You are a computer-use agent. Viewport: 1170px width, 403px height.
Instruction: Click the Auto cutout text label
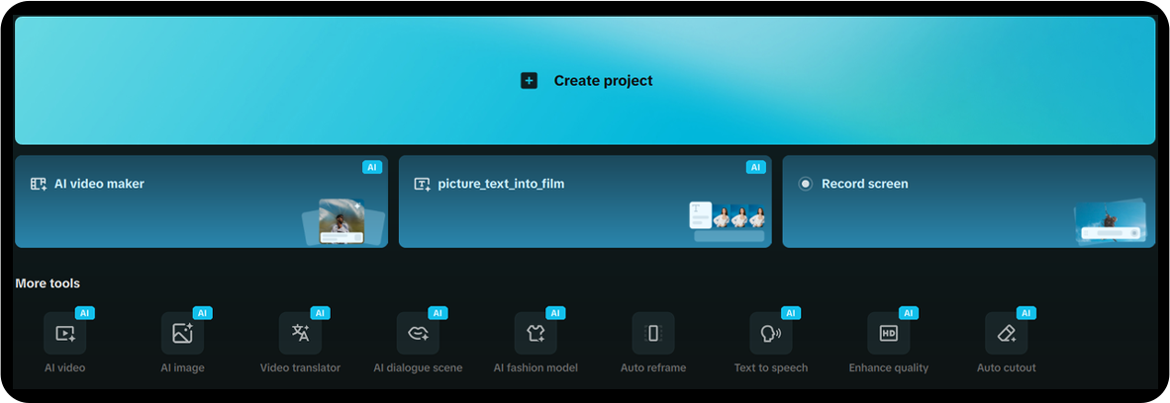[x=1007, y=367]
